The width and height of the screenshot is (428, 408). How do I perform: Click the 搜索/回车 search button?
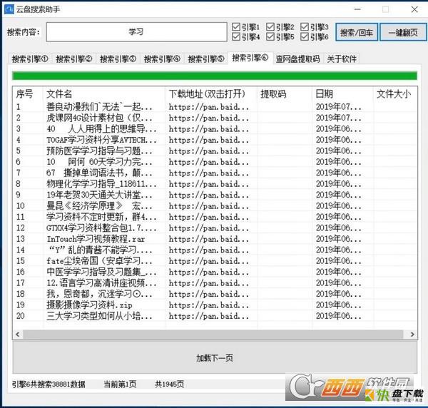coord(357,32)
